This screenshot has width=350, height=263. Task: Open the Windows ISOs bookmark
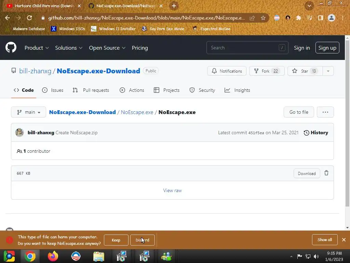tap(68, 29)
